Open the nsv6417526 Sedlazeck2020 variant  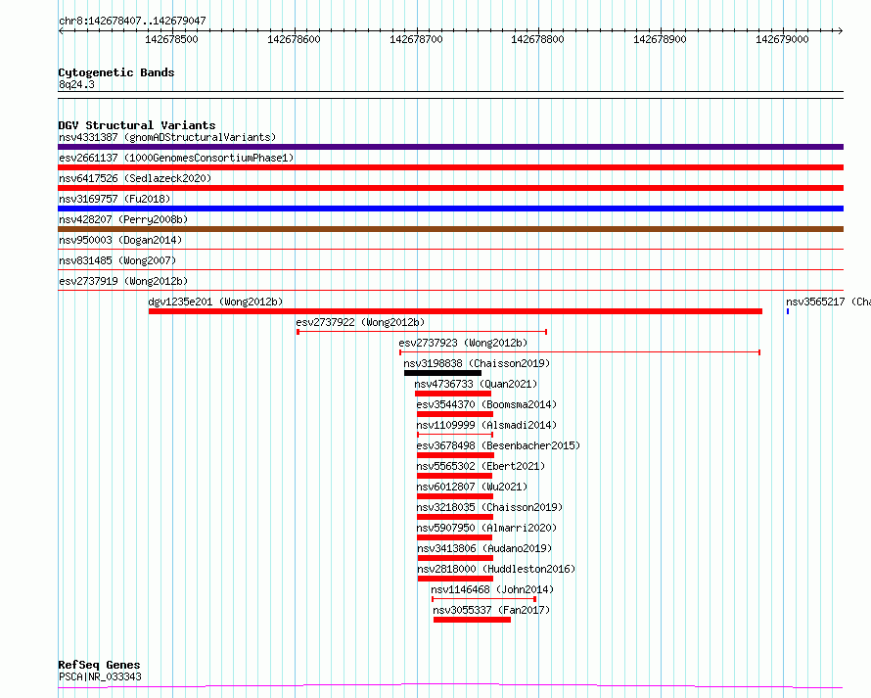pos(135,178)
